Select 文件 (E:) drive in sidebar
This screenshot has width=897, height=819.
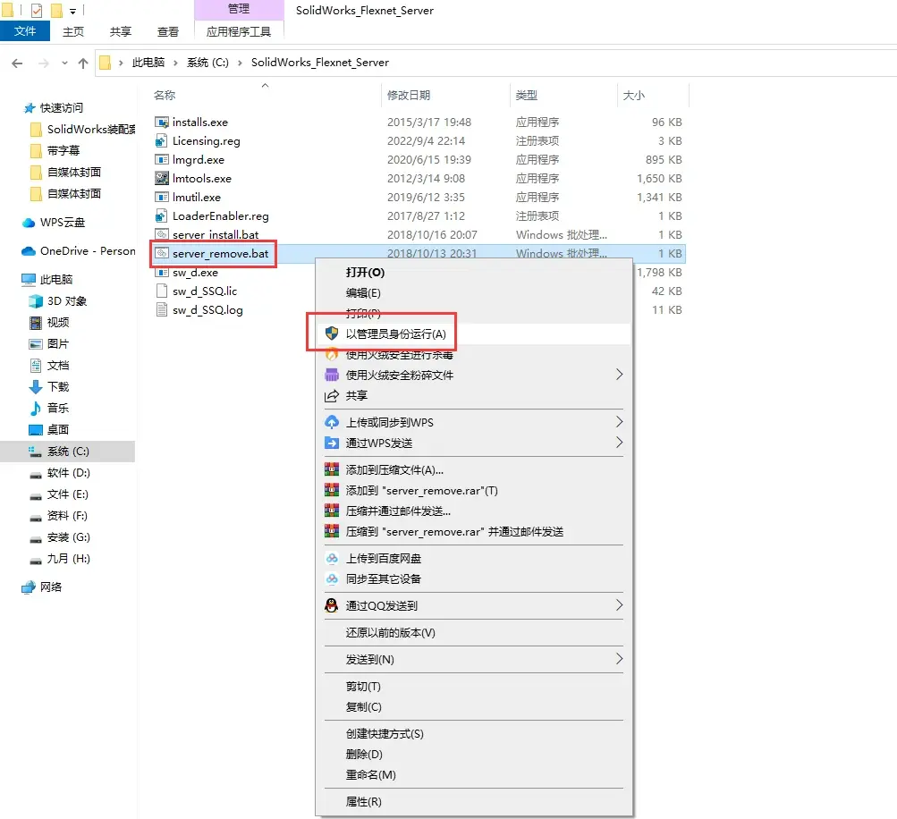point(67,494)
